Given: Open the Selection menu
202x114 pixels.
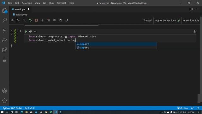Looking at the screenshot, I should 27,3.
